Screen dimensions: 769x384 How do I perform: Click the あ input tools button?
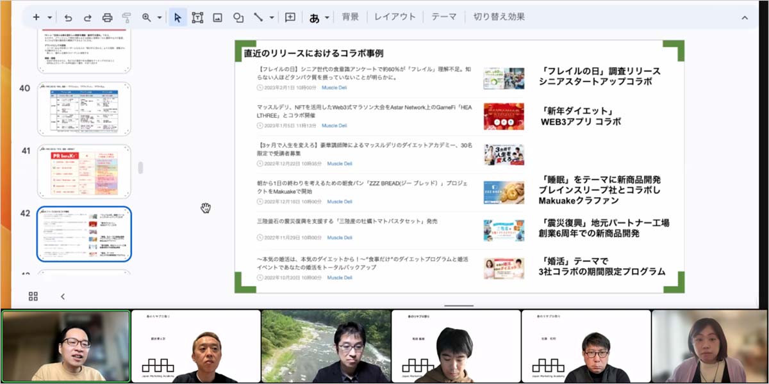pos(315,17)
